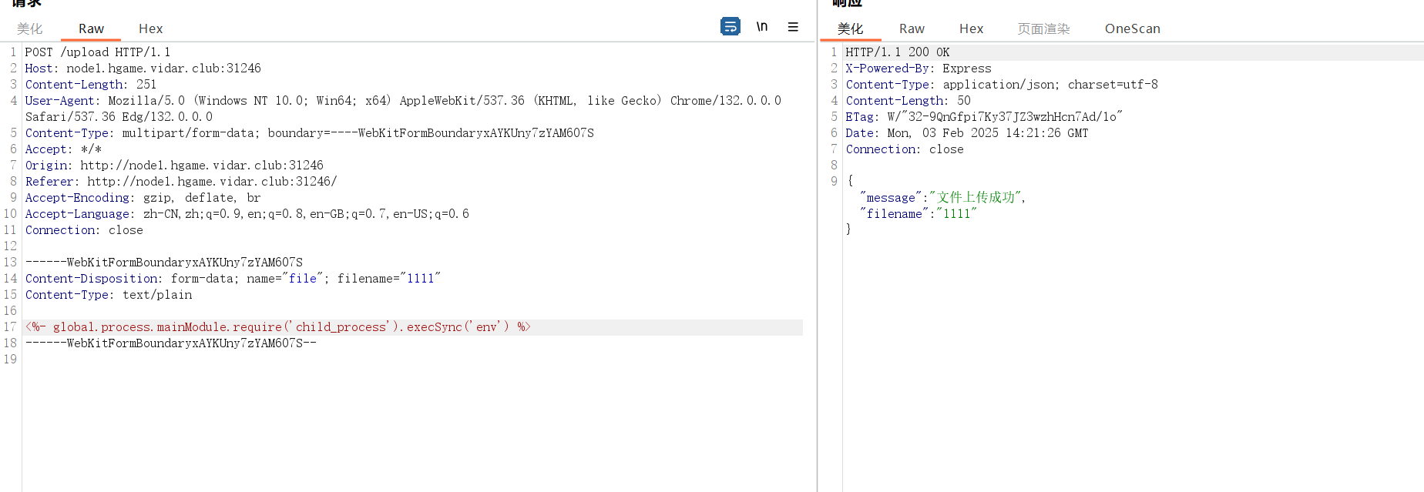The width and height of the screenshot is (1424, 492).
Task: Switch request view to 美化 tab
Action: coord(30,28)
